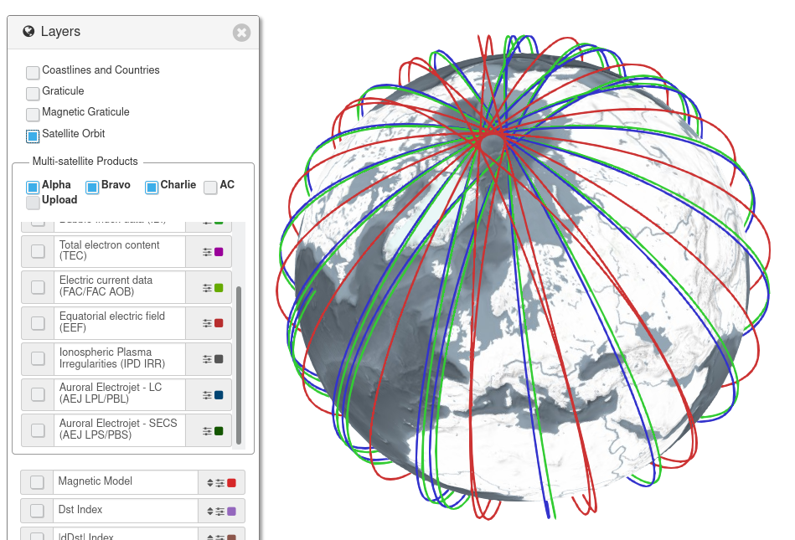Close the Layers panel
Image resolution: width=795 pixels, height=540 pixels.
pyautogui.click(x=241, y=33)
